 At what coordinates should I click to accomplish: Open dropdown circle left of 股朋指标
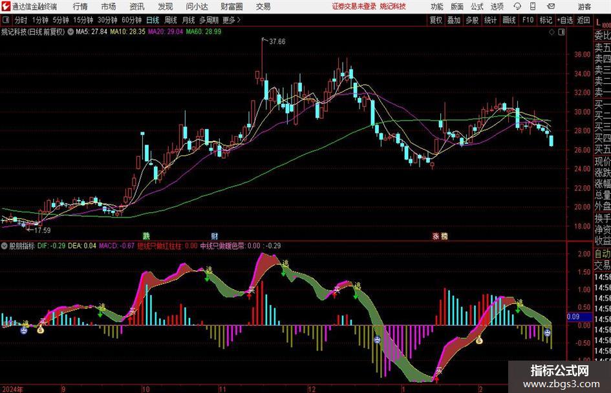pyautogui.click(x=5, y=246)
